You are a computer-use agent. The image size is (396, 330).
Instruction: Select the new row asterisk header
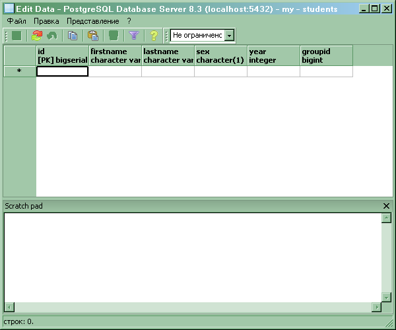pos(19,71)
